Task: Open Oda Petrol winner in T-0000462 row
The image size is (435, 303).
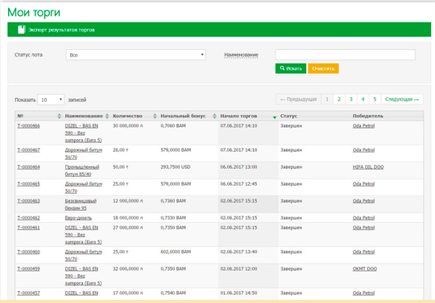Action: [363, 218]
